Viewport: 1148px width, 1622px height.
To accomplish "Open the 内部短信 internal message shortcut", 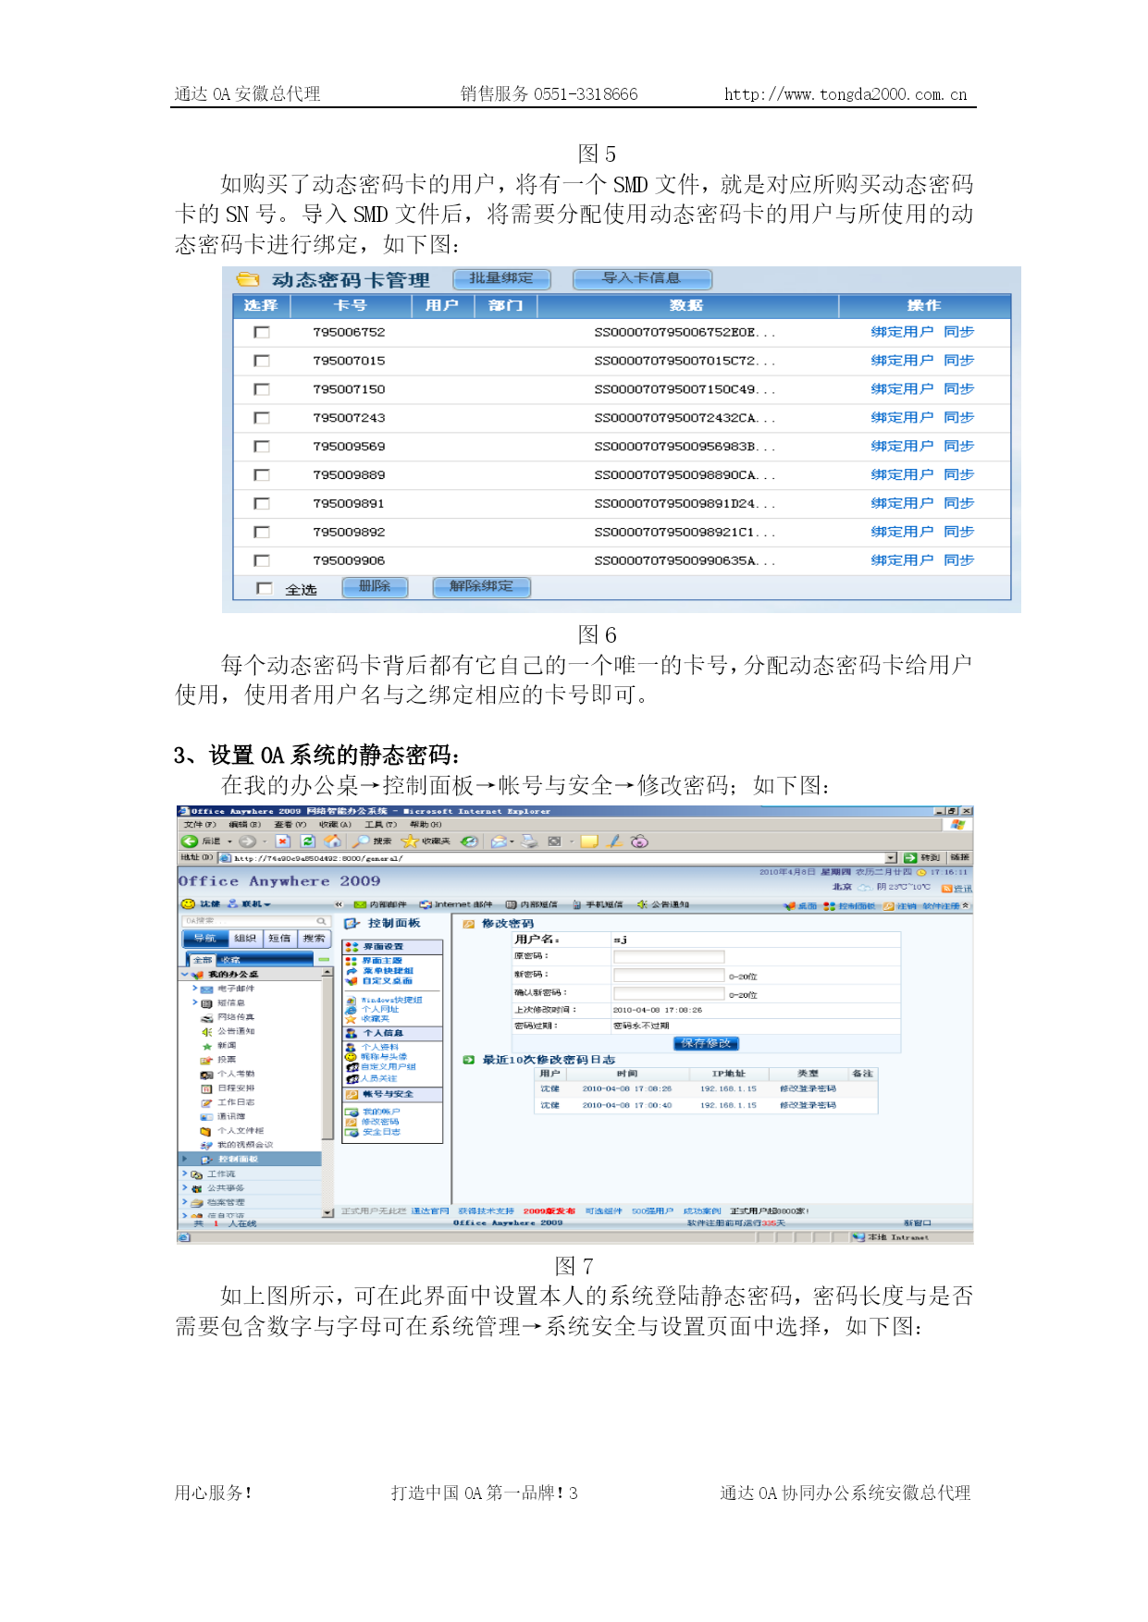I will click(532, 904).
